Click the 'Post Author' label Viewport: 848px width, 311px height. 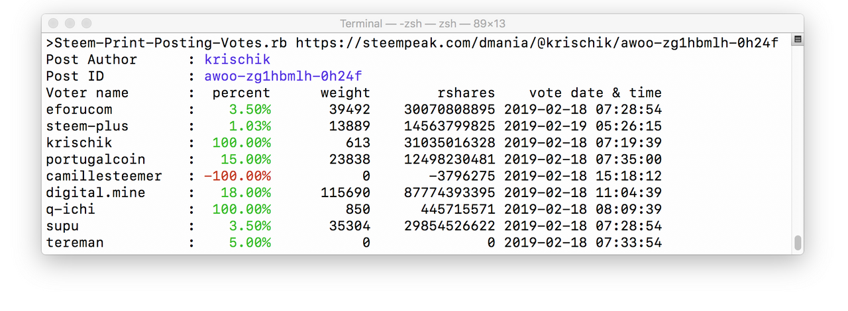pos(91,60)
